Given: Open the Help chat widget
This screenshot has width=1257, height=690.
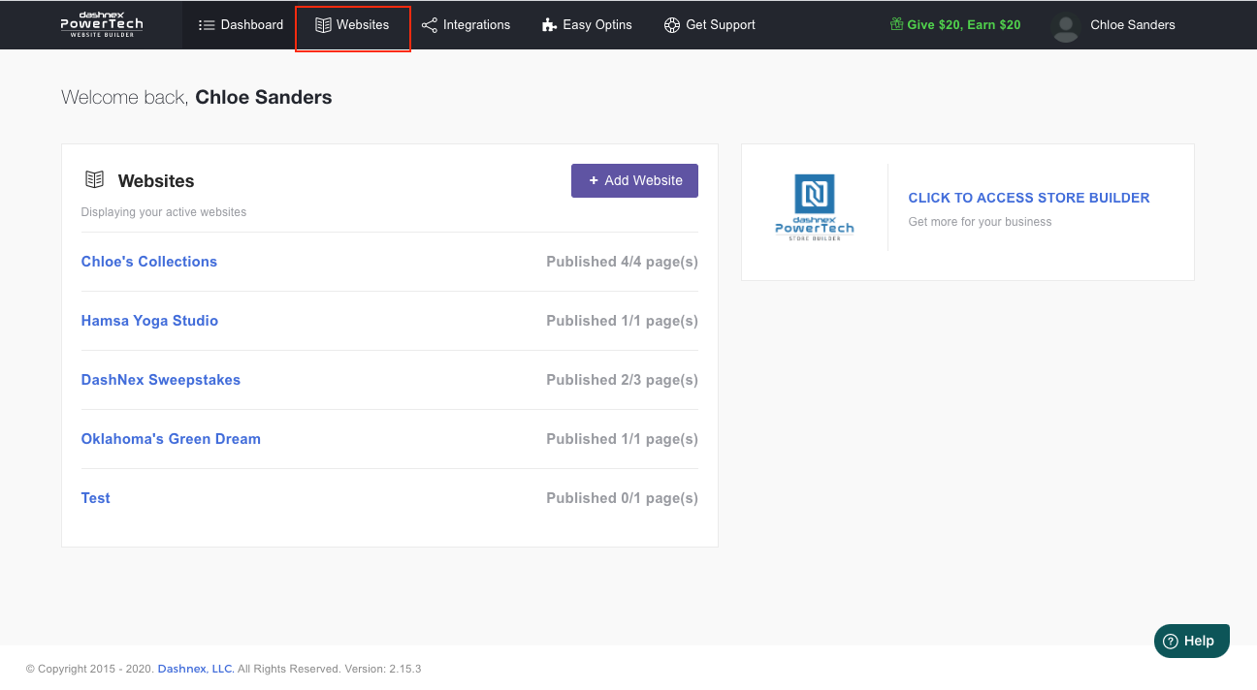Looking at the screenshot, I should 1192,641.
